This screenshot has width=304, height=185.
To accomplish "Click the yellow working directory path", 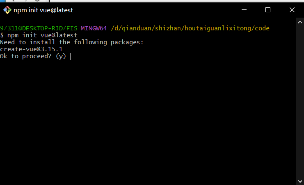I will [x=190, y=28].
